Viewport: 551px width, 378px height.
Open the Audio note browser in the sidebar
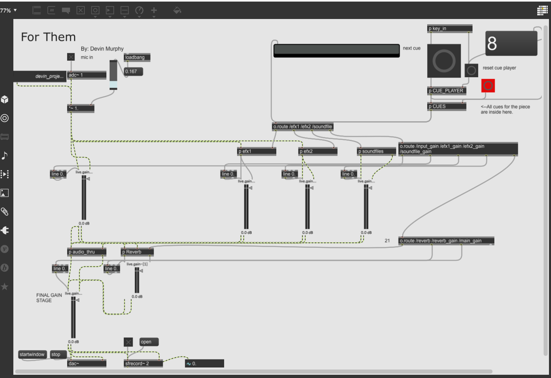(x=5, y=156)
